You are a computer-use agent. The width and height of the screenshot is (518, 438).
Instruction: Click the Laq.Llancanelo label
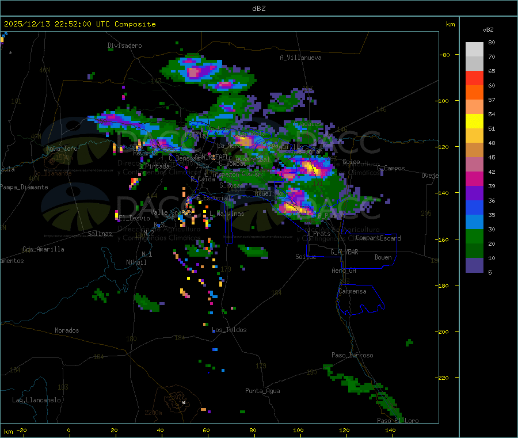click(x=36, y=400)
